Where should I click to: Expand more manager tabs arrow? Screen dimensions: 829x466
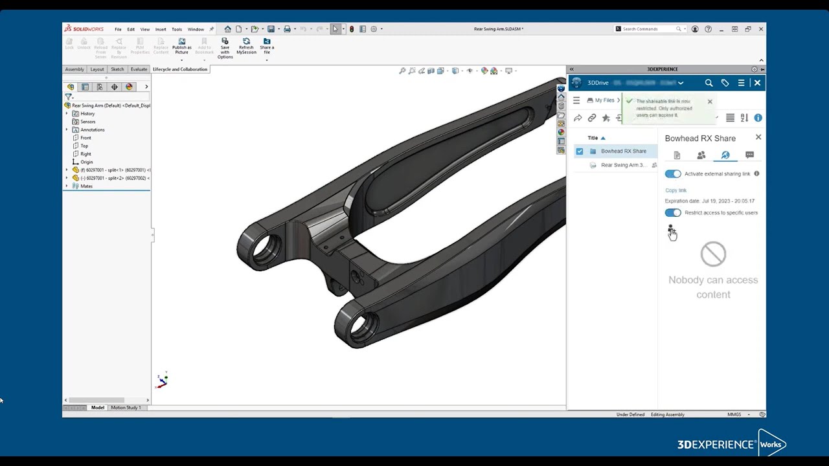point(146,87)
